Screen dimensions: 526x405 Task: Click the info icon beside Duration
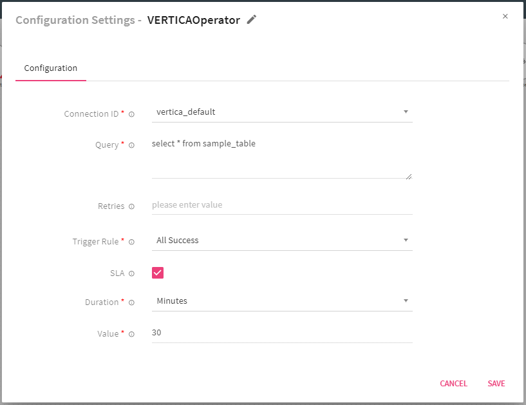(131, 302)
